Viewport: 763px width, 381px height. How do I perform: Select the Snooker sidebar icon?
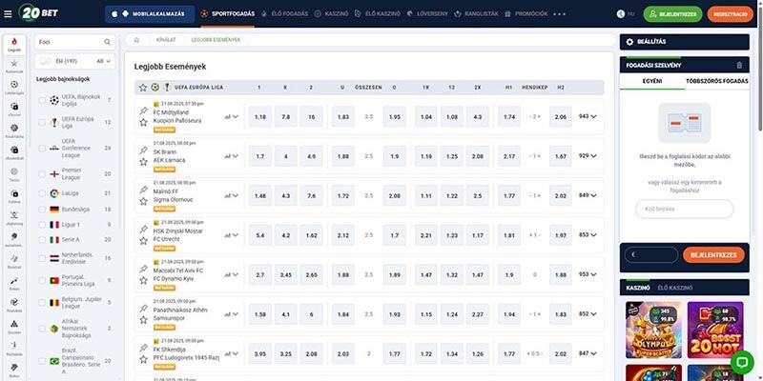tap(14, 326)
